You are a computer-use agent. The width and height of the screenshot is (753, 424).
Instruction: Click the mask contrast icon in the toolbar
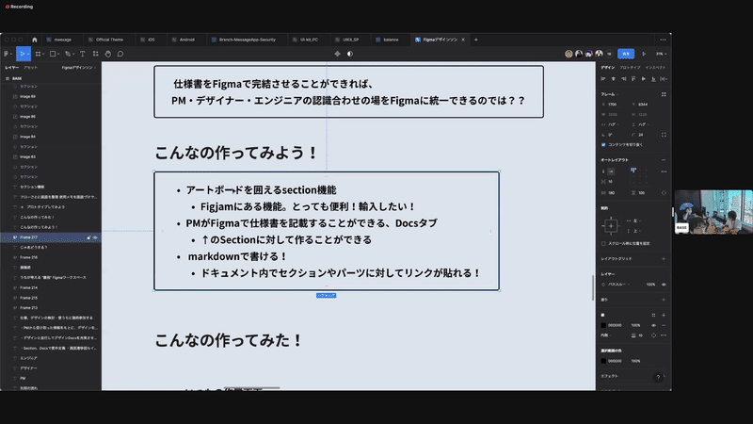pyautogui.click(x=350, y=54)
